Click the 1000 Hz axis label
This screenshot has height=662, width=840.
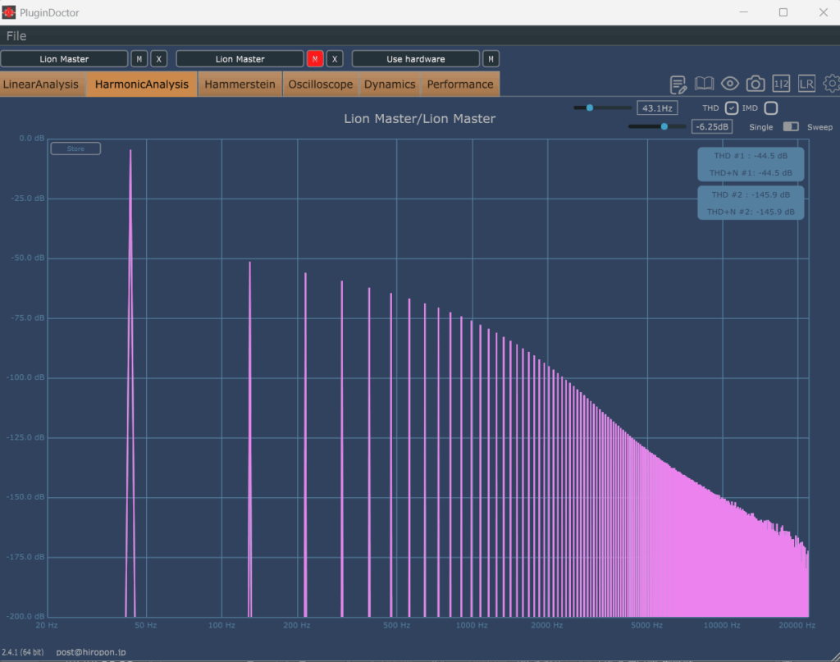(x=472, y=625)
